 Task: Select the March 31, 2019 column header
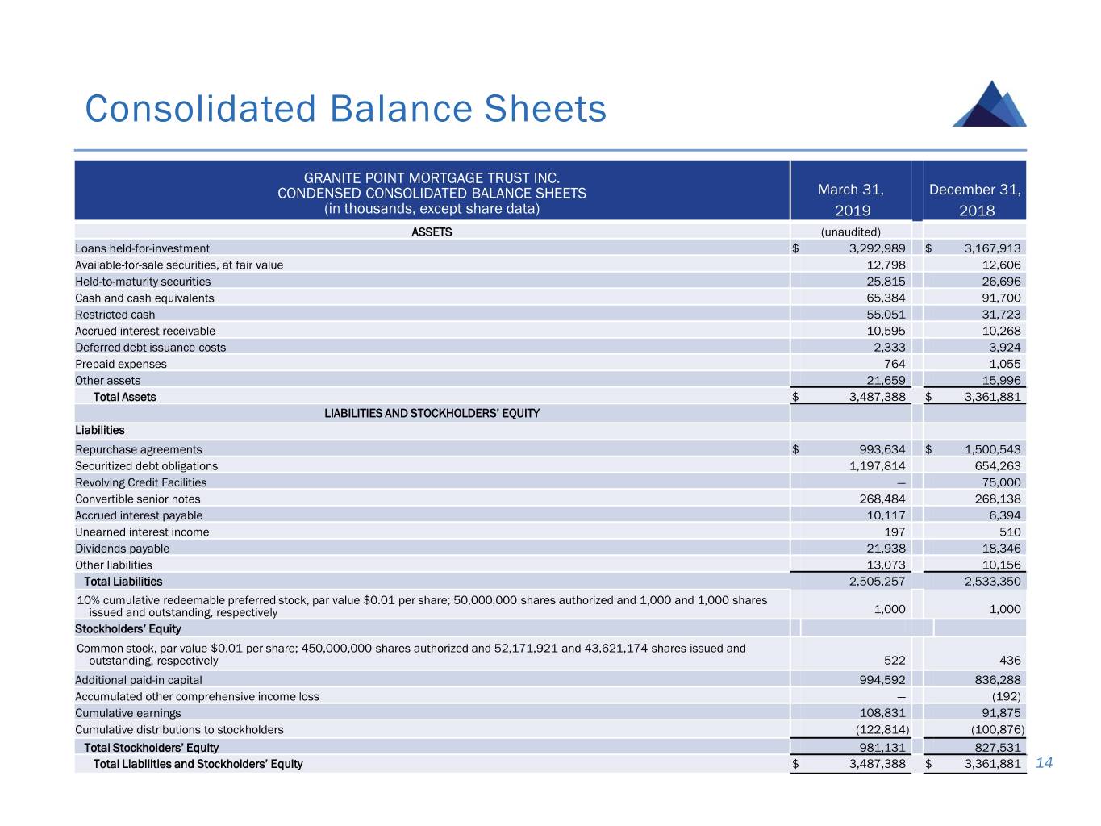point(851,199)
